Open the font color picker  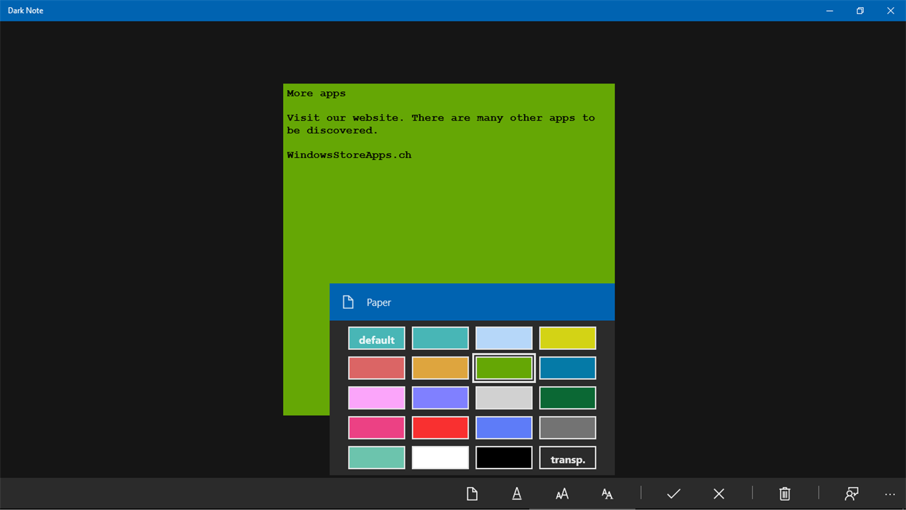click(x=516, y=493)
